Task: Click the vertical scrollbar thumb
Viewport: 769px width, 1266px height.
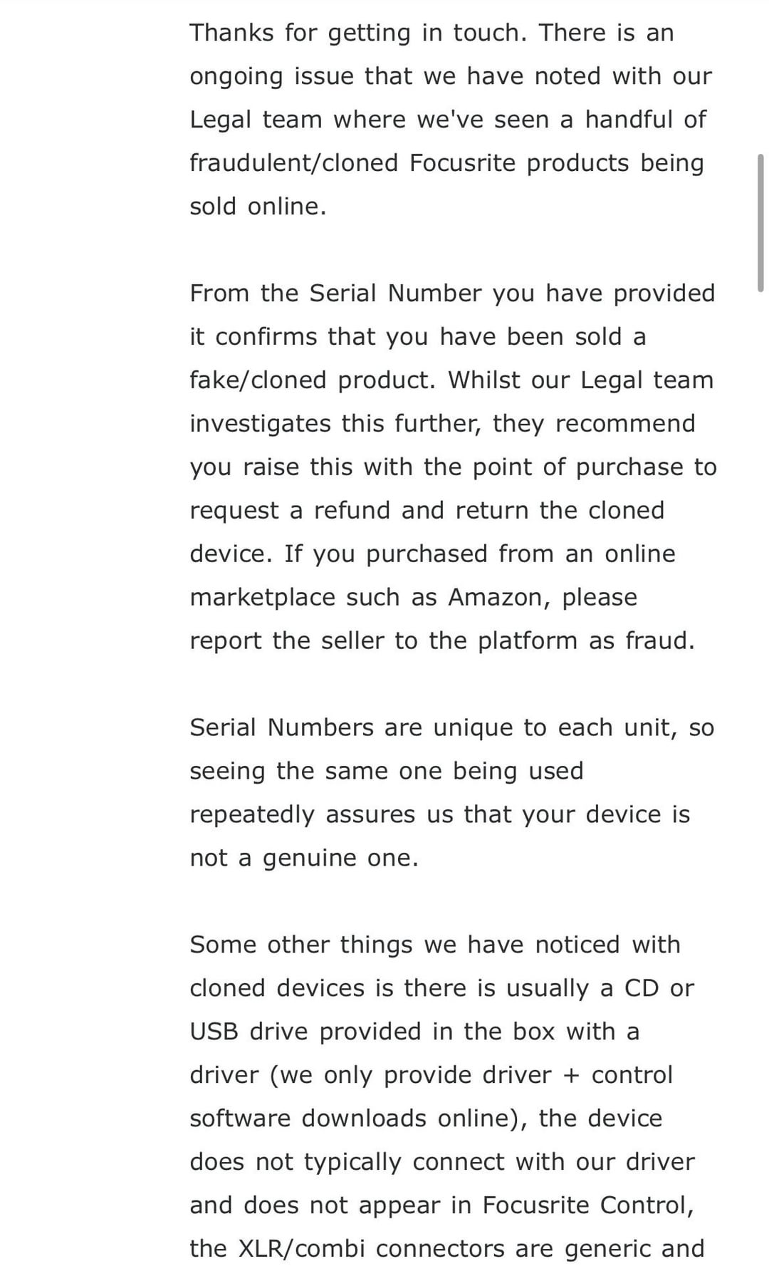Action: [760, 222]
